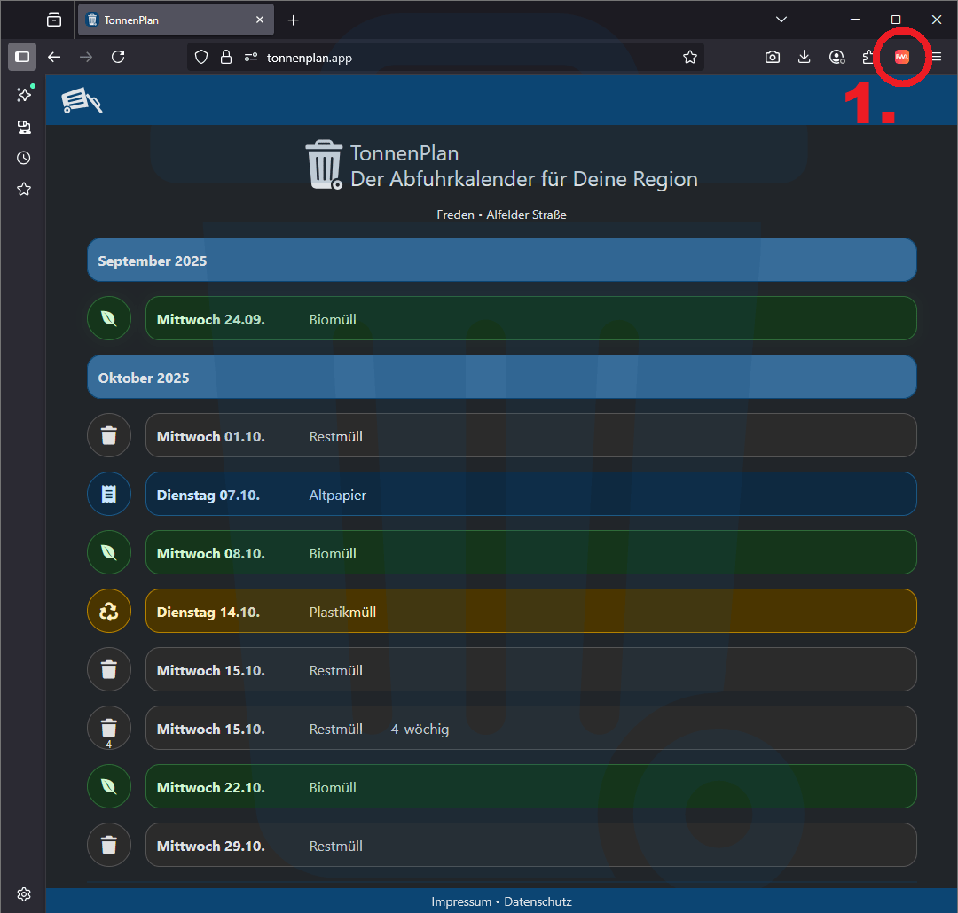Open the Impressum footer link

point(461,901)
